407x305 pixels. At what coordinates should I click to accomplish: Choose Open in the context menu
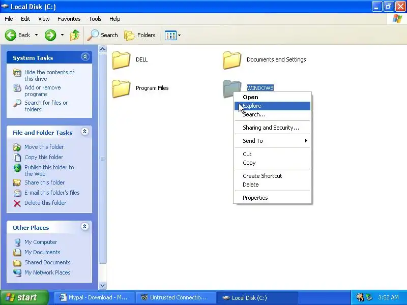[x=272, y=97]
